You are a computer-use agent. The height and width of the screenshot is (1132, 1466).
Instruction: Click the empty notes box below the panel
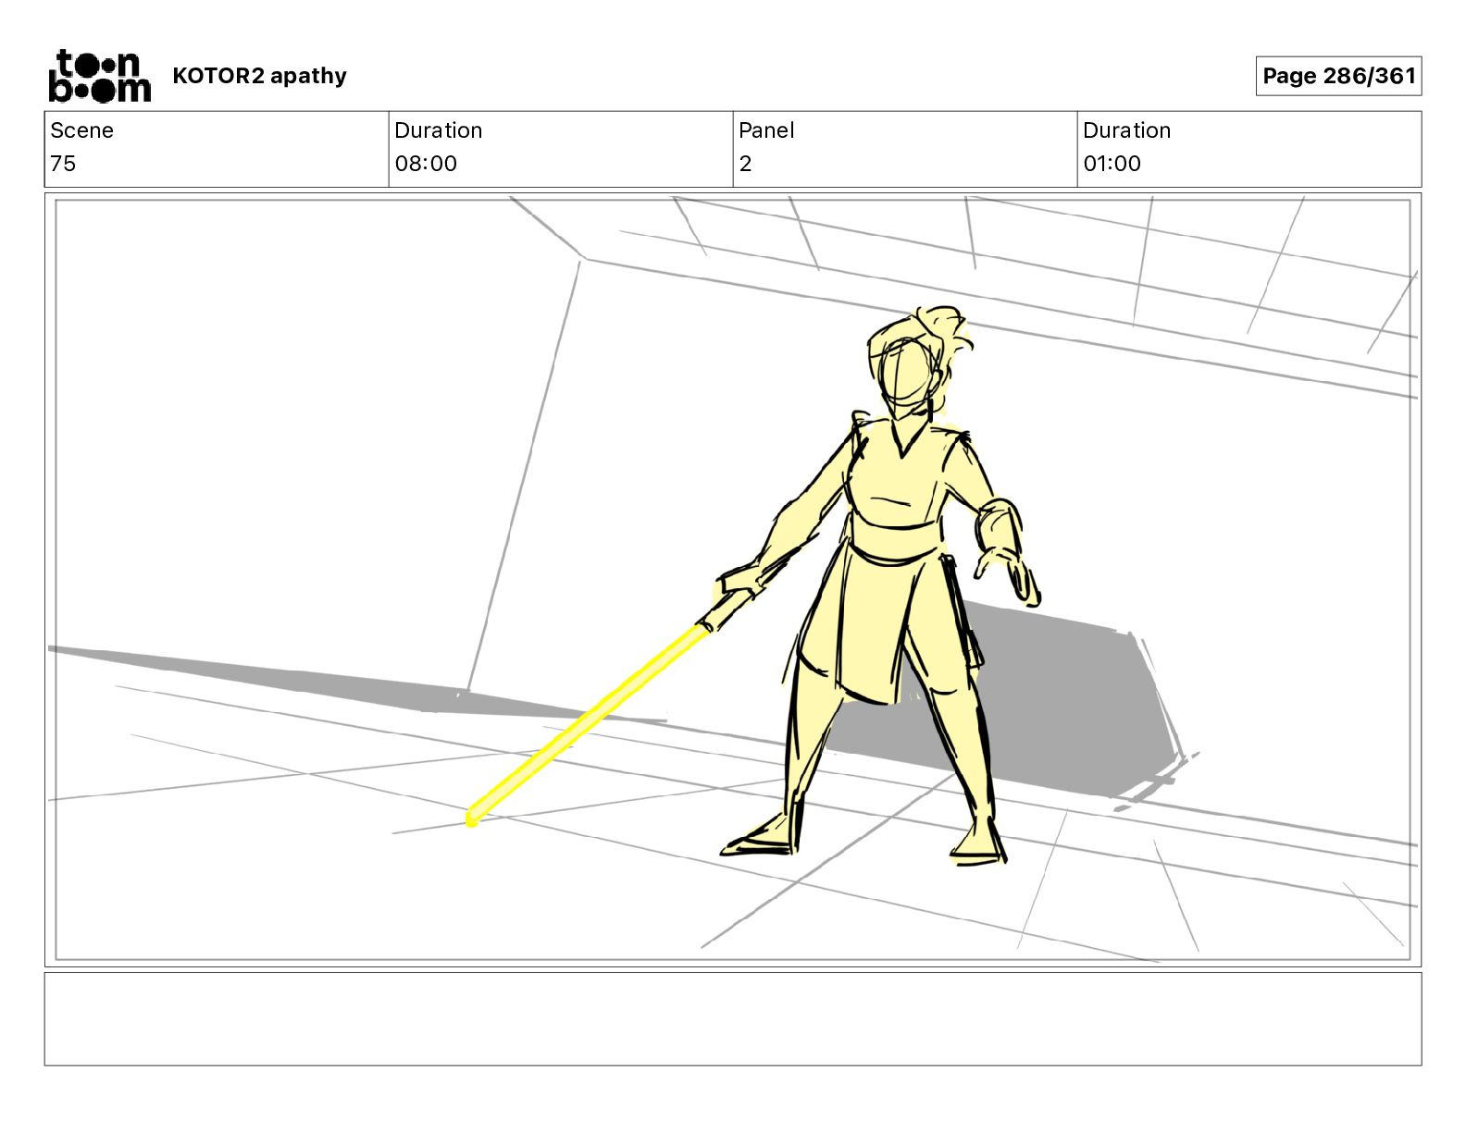click(x=733, y=1019)
